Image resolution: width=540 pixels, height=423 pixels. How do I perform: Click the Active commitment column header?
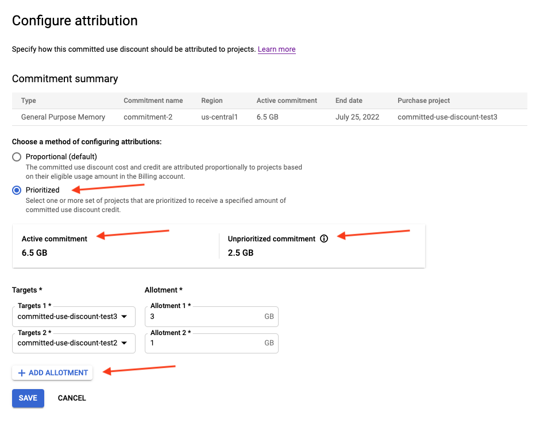point(286,101)
